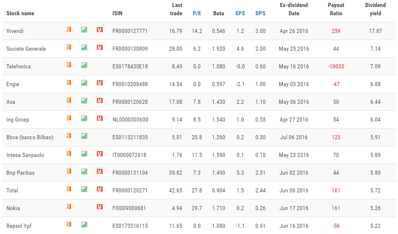
Task: Select the Engie stock name
Action: (13, 84)
